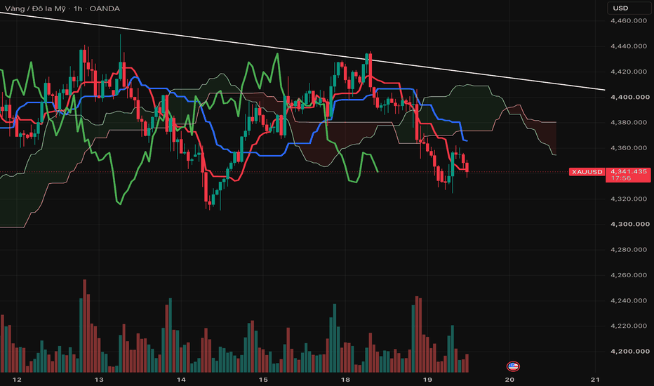Screen dimensions: 654x386
Task: Click the 4,341.435 current price tag
Action: click(x=628, y=171)
